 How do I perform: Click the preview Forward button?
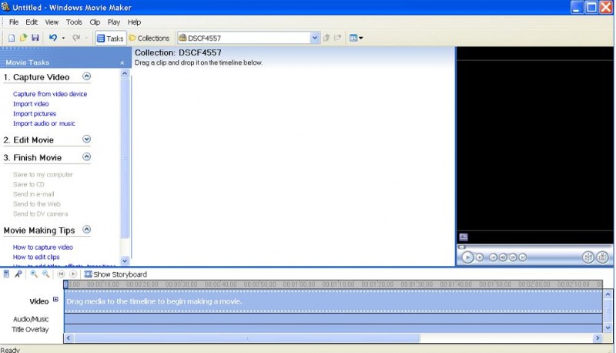tap(523, 257)
